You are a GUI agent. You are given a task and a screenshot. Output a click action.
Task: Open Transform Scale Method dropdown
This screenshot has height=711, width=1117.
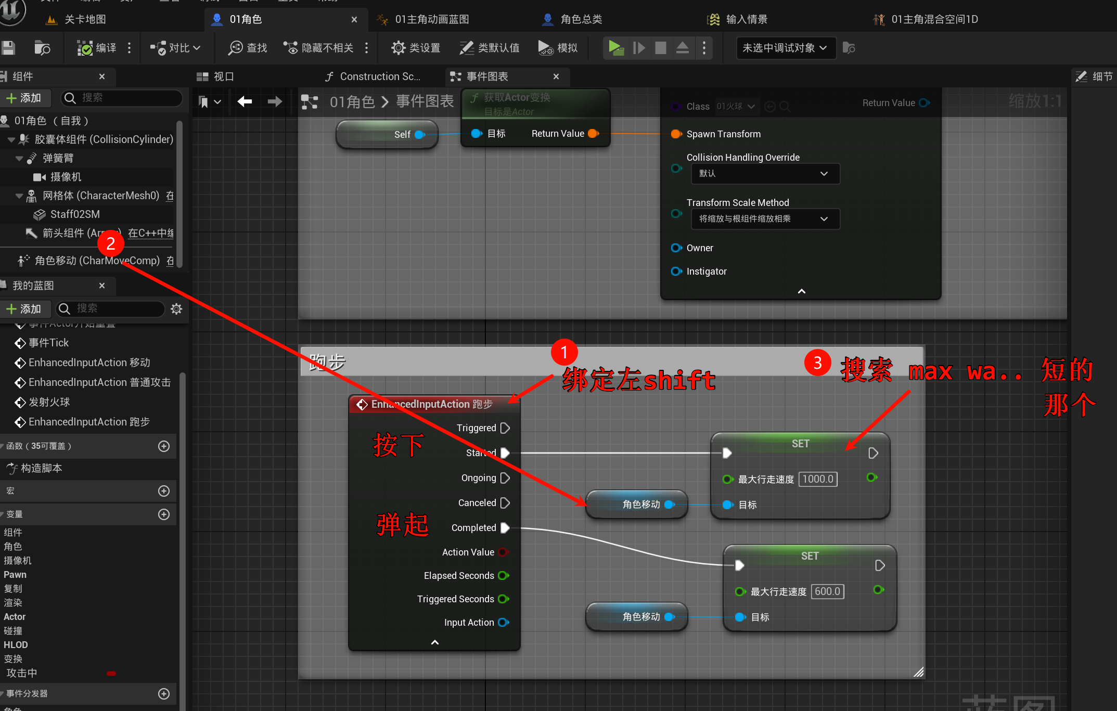tap(765, 219)
